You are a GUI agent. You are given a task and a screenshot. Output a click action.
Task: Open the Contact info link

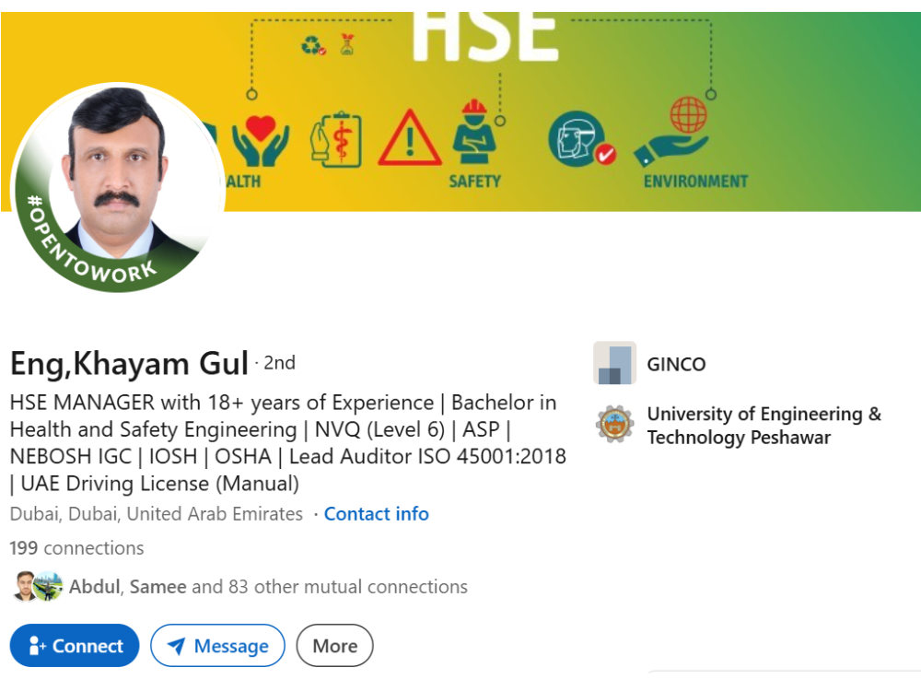coord(377,513)
